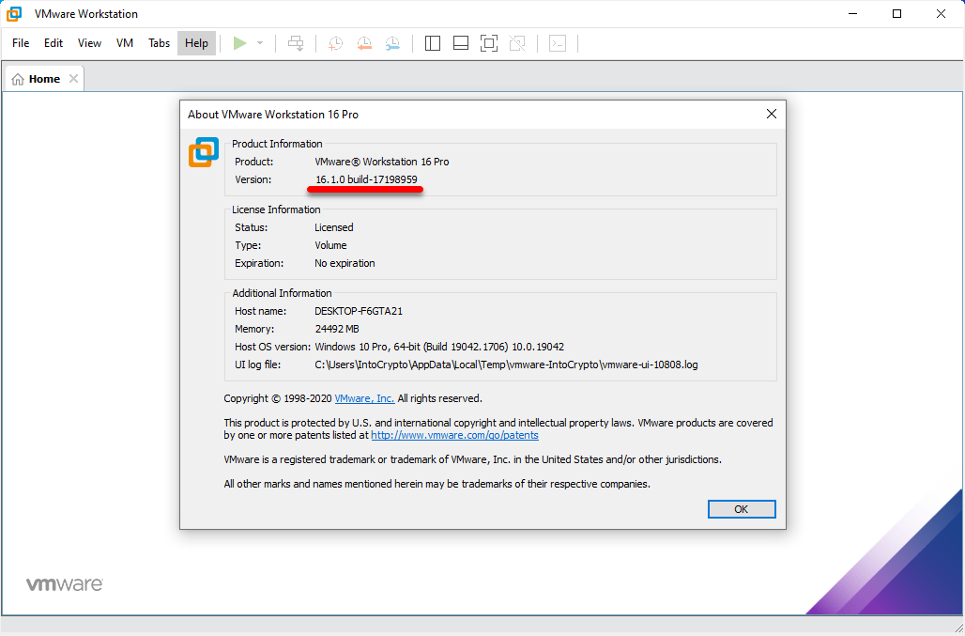This screenshot has width=965, height=636.
Task: Minimize the VMware Workstation window
Action: (x=853, y=13)
